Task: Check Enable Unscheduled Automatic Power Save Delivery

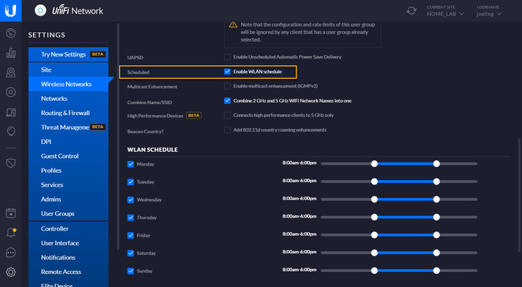Action: pyautogui.click(x=228, y=57)
